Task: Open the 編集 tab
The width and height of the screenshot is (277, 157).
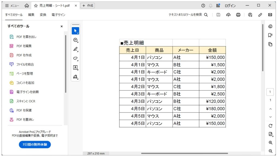Action: [31, 15]
